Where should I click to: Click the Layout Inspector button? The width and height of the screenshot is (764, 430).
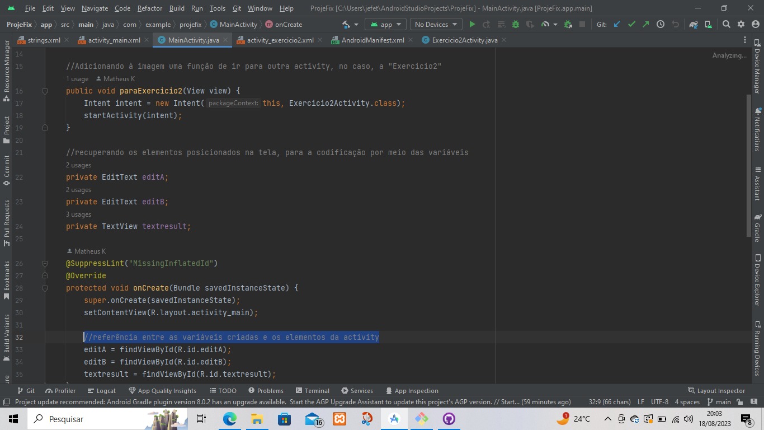[716, 390]
